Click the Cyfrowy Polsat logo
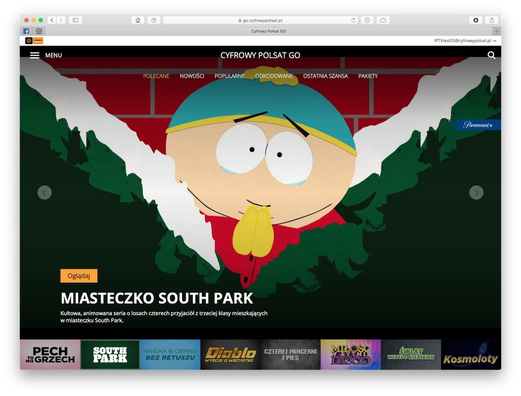This screenshot has width=521, height=396. point(34,41)
